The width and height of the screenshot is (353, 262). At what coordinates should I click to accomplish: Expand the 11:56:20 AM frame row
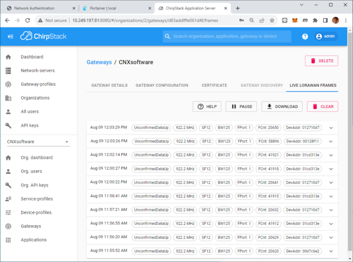(x=331, y=237)
